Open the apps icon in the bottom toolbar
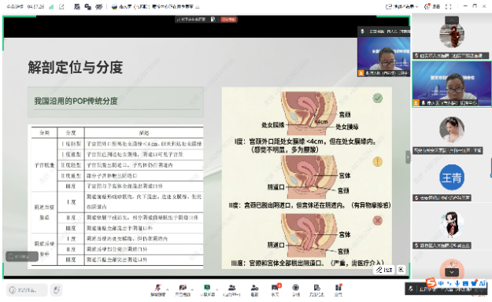This screenshot has width=492, height=302. 338,289
